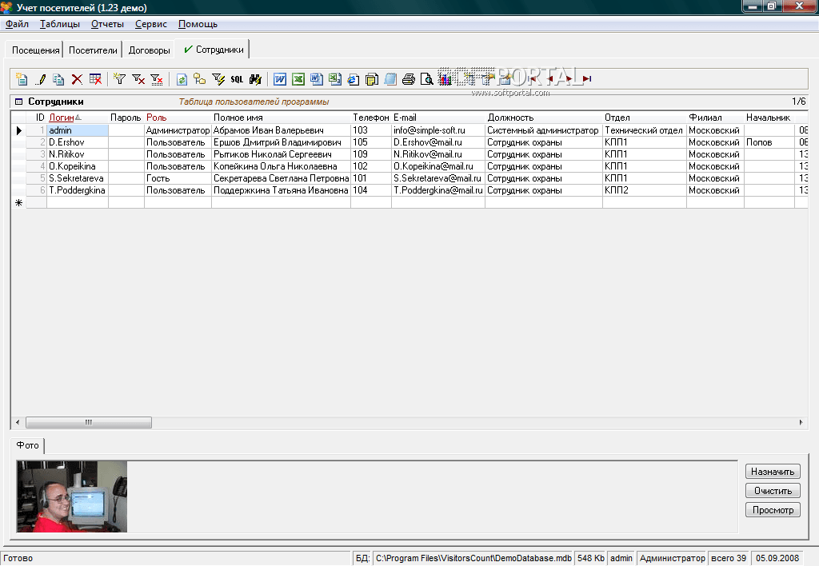Switch to the Договоры tab
Screen dimensions: 819x566
click(150, 50)
